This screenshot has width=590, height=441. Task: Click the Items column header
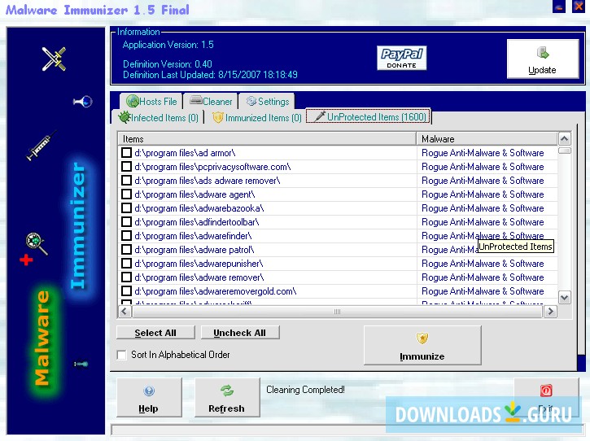coord(267,139)
